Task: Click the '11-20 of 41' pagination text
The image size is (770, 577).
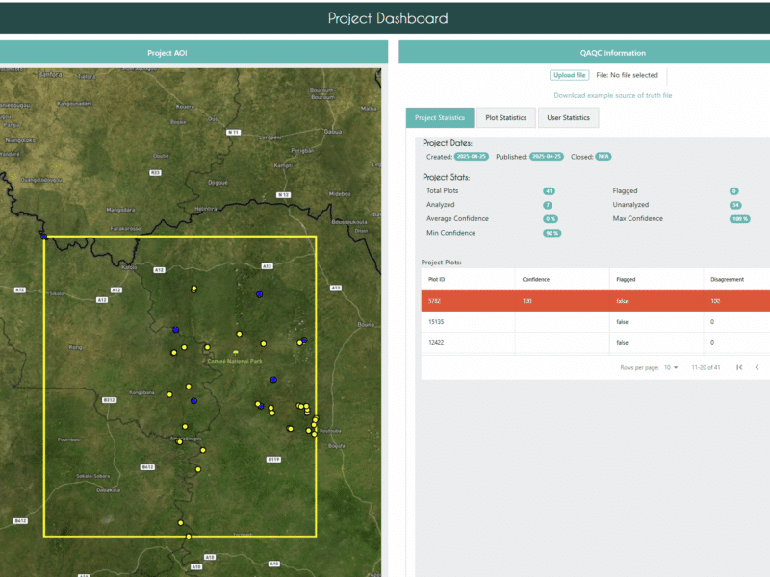Action: click(x=706, y=367)
